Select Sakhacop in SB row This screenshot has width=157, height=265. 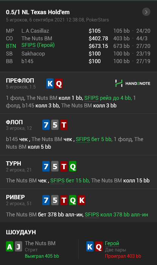pyautogui.click(x=33, y=54)
